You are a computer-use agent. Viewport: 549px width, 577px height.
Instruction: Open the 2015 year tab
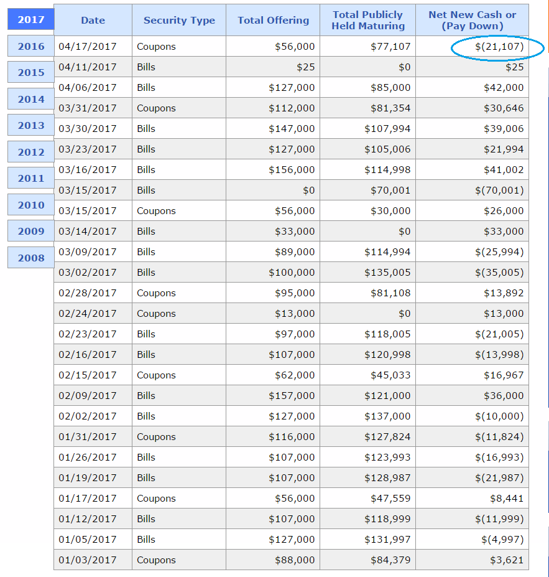tap(31, 72)
